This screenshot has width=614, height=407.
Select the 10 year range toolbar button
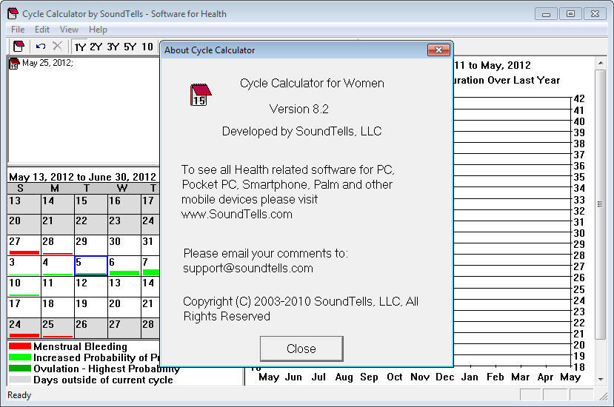pyautogui.click(x=147, y=47)
